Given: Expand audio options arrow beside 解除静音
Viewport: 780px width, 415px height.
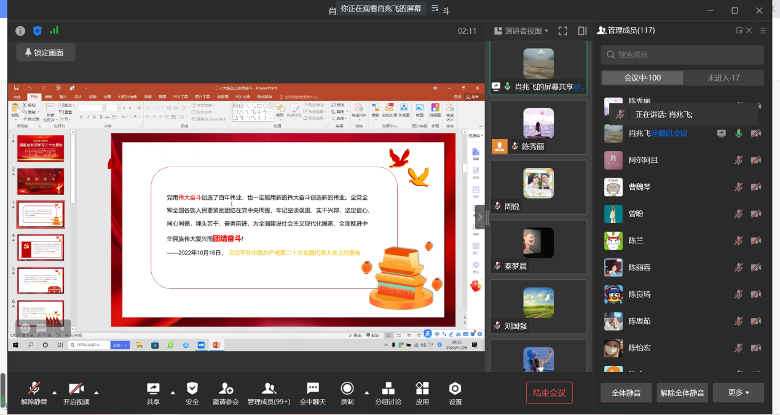Looking at the screenshot, I should point(55,393).
